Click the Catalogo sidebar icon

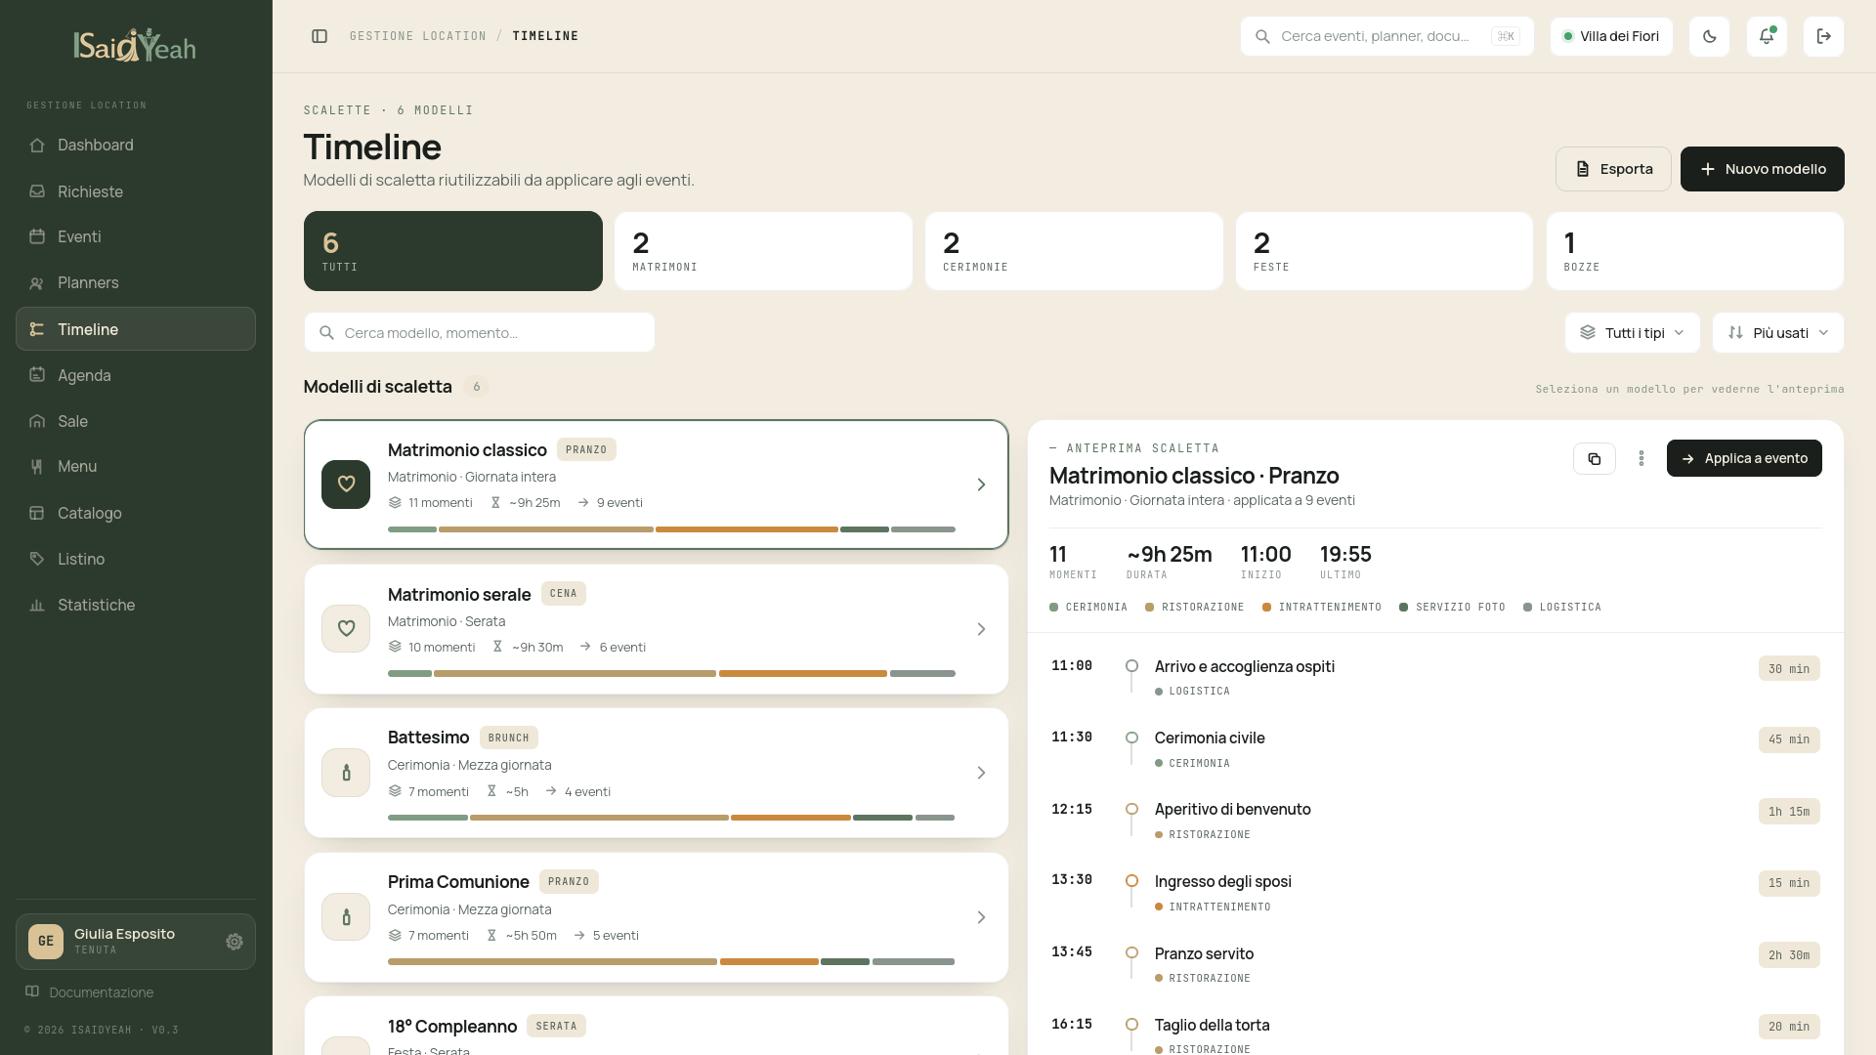pyautogui.click(x=37, y=513)
